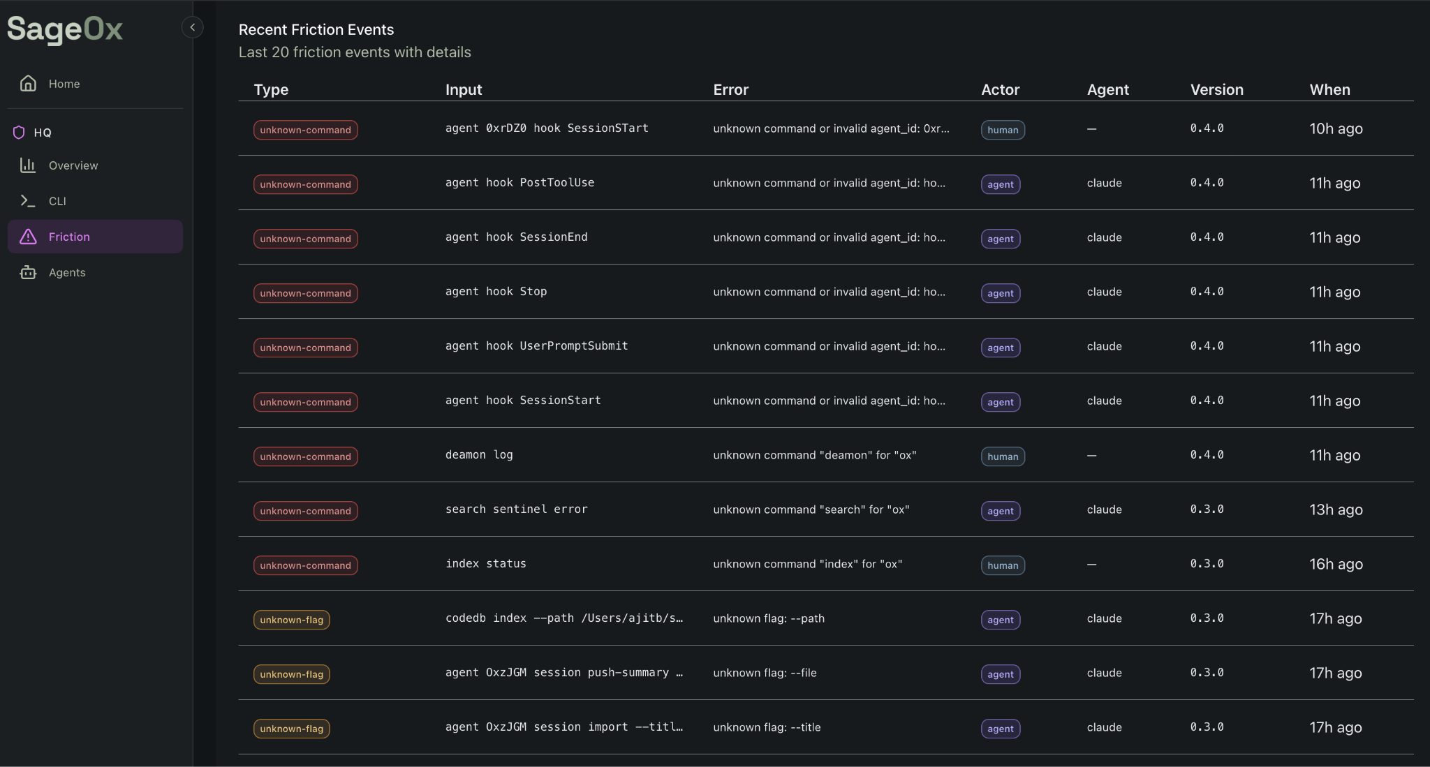The width and height of the screenshot is (1430, 767).
Task: Click the Type column header
Action: pos(271,89)
